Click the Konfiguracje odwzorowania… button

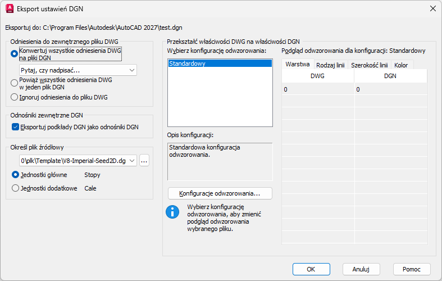click(x=220, y=193)
